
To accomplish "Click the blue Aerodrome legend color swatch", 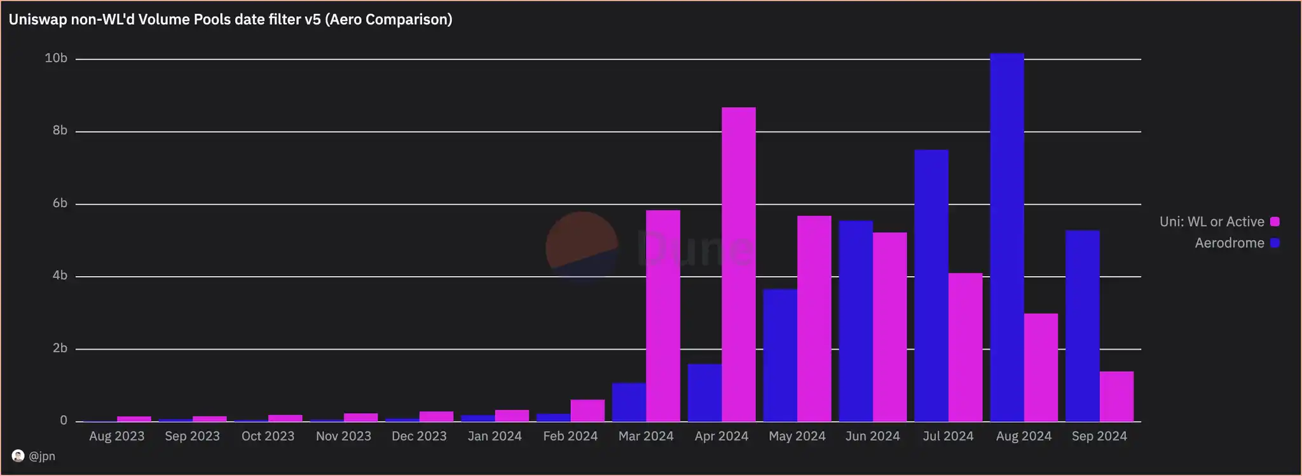I will pos(1275,243).
